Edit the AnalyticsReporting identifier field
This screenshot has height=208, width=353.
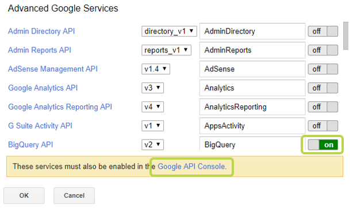pos(252,107)
